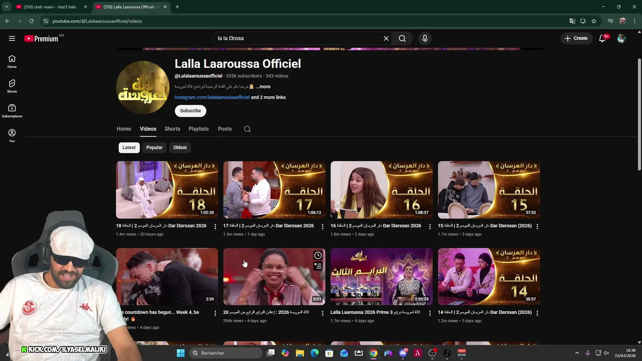The height and width of the screenshot is (361, 642).
Task: Add the 0:51 video to Watch Later
Action: click(318, 256)
